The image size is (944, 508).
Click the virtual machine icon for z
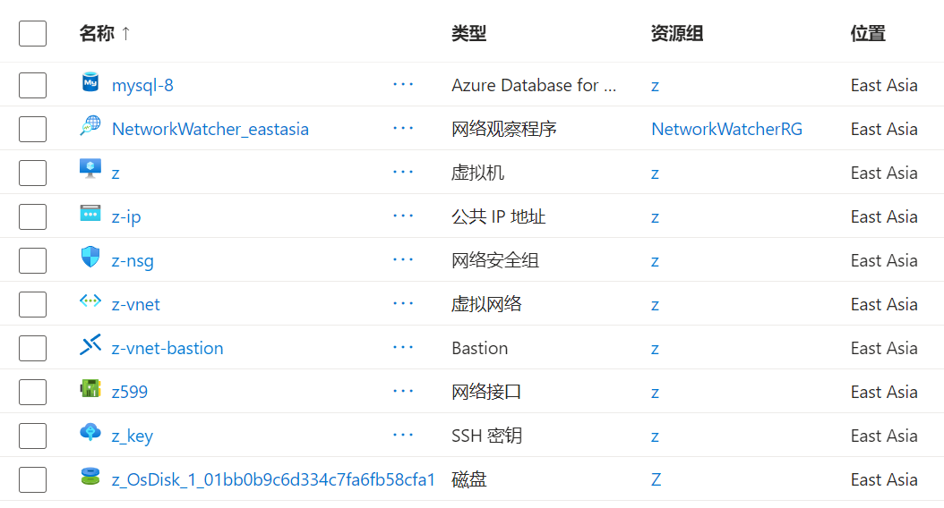(x=90, y=170)
